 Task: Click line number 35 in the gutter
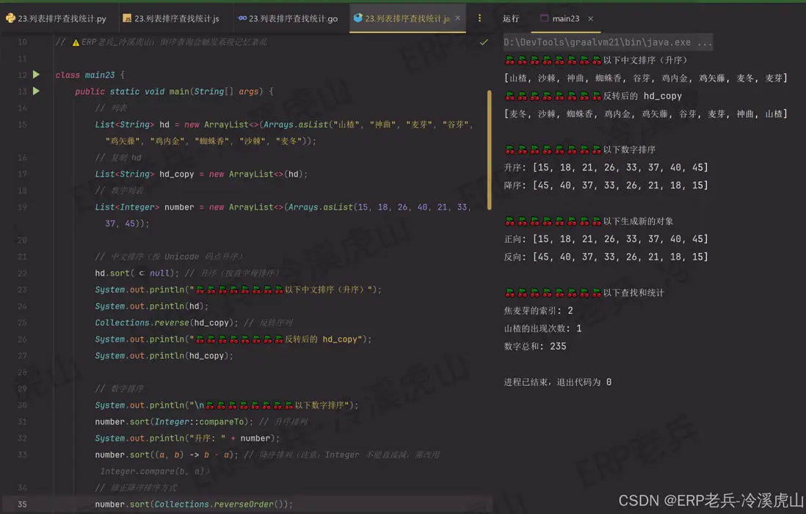[x=22, y=504]
